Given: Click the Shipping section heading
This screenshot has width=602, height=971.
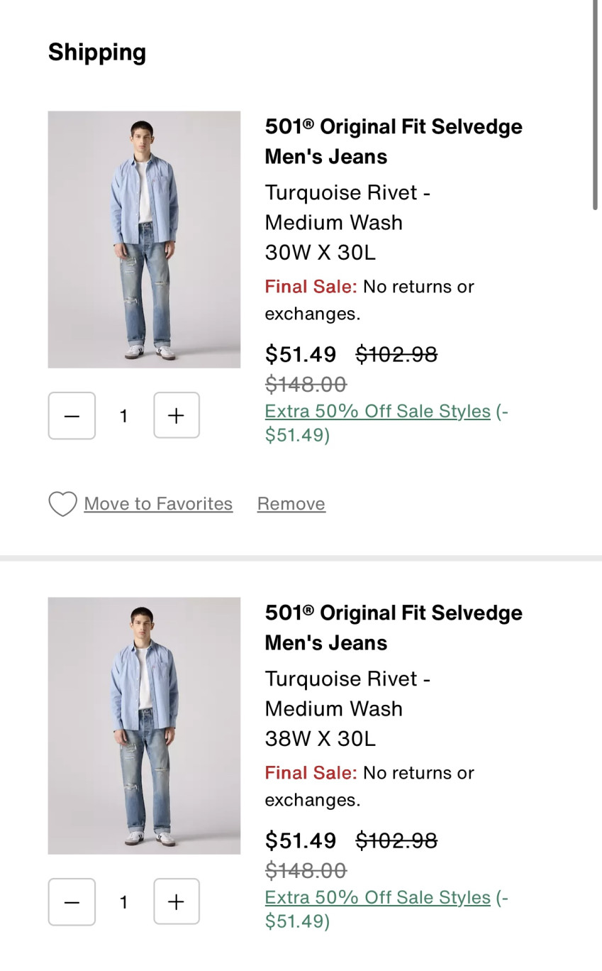Looking at the screenshot, I should pyautogui.click(x=97, y=53).
